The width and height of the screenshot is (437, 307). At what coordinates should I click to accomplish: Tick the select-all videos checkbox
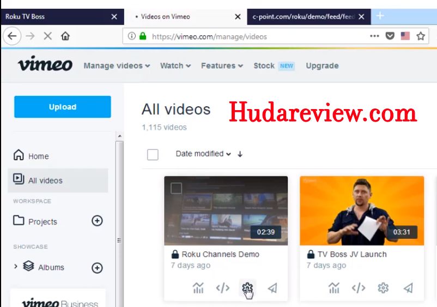coord(153,154)
